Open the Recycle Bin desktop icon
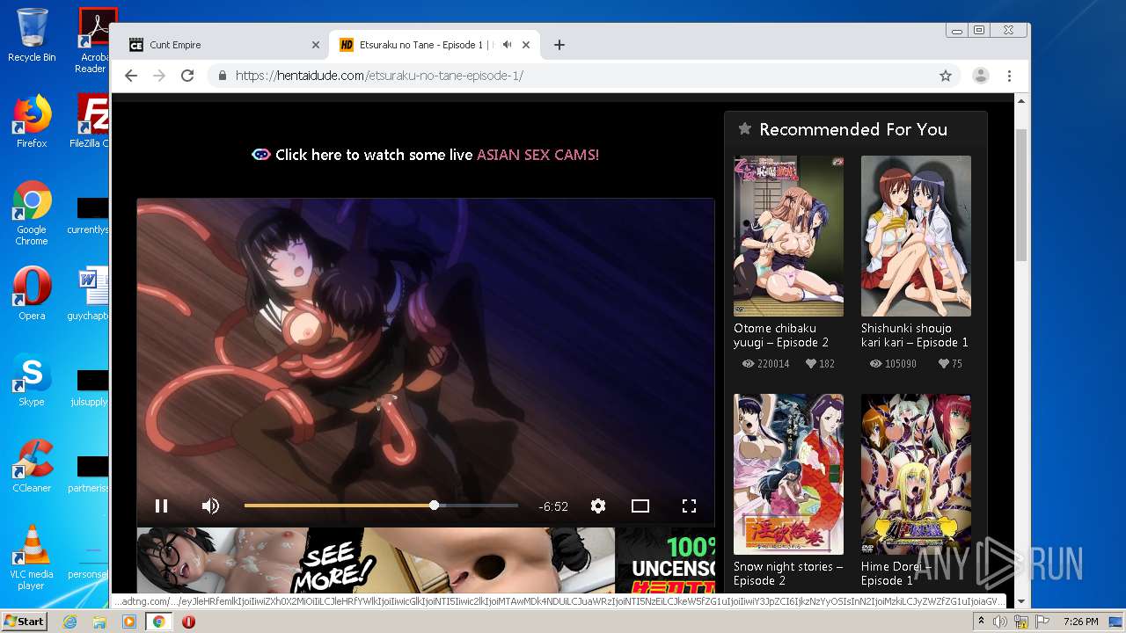 [32, 35]
